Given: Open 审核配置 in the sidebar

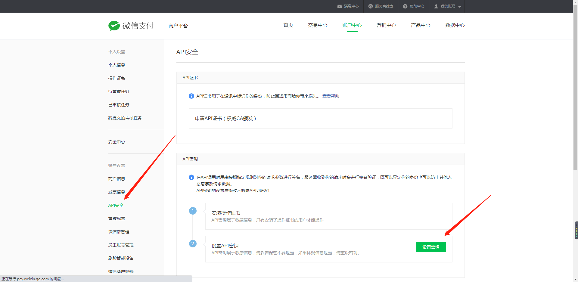Looking at the screenshot, I should 117,218.
